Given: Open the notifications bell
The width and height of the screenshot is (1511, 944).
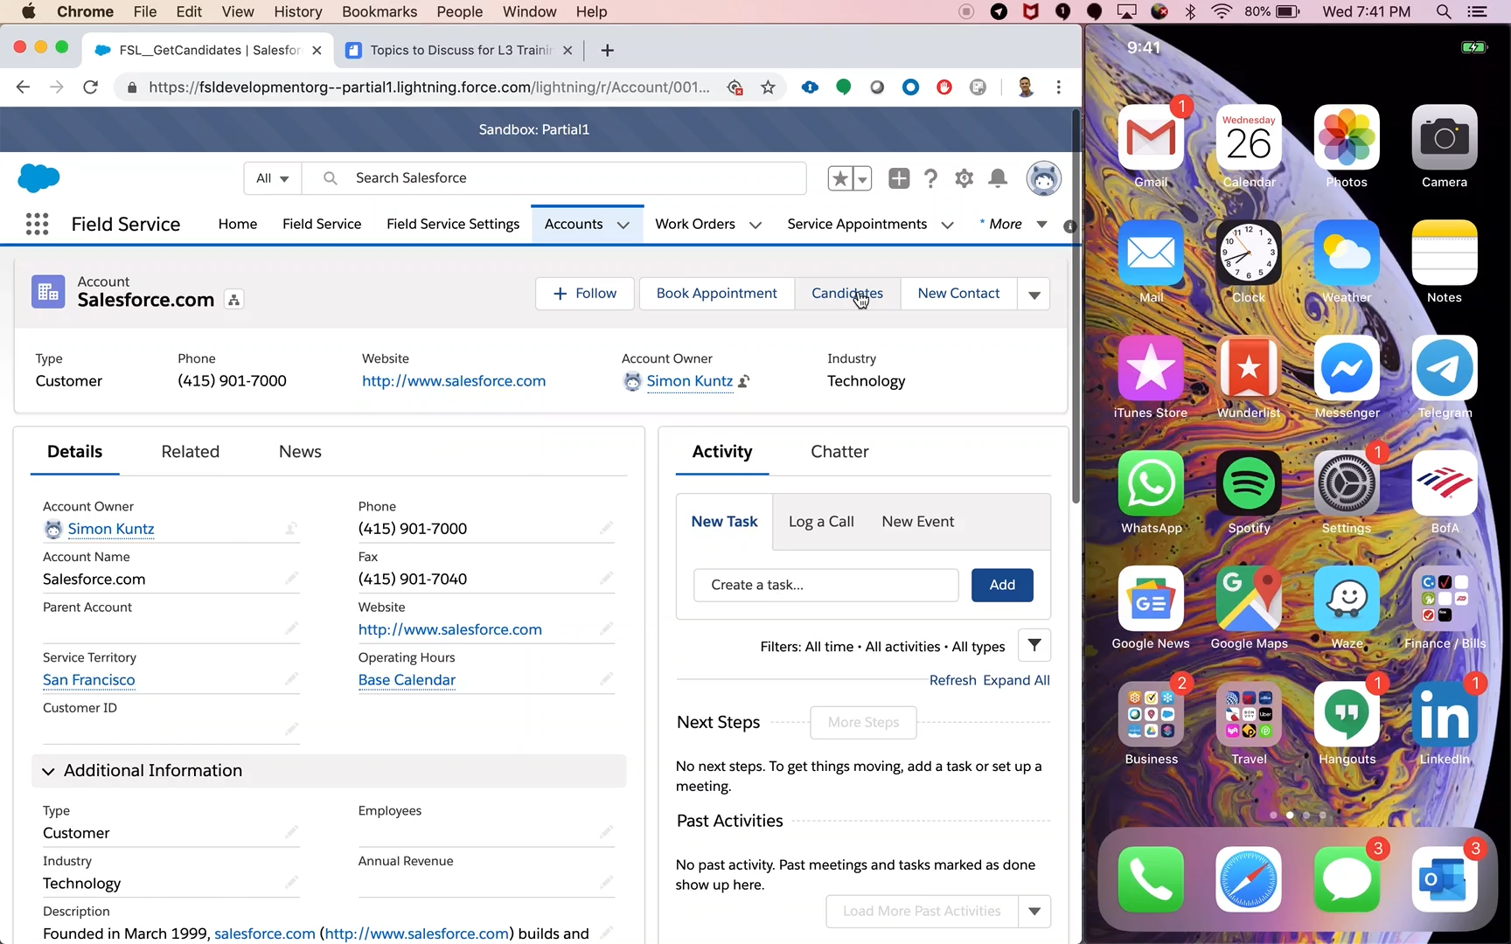Looking at the screenshot, I should [997, 178].
